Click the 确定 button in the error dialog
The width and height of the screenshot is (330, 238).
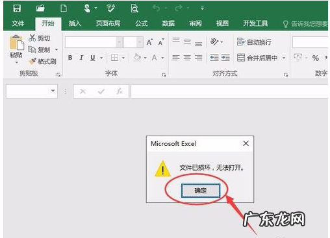(201, 191)
